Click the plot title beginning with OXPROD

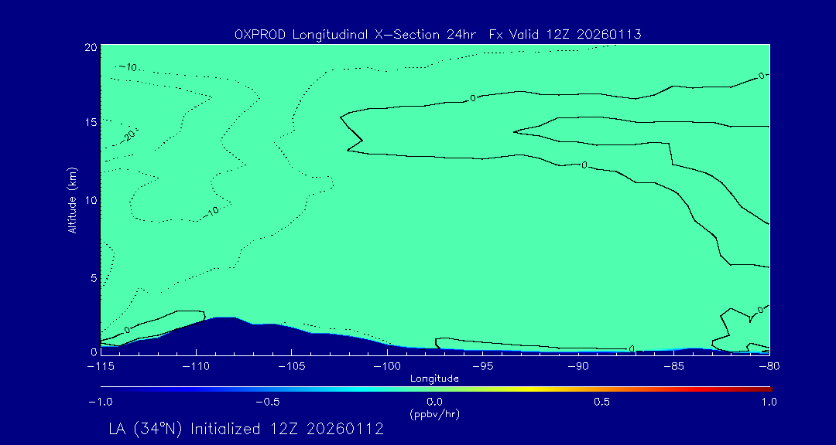pyautogui.click(x=437, y=35)
